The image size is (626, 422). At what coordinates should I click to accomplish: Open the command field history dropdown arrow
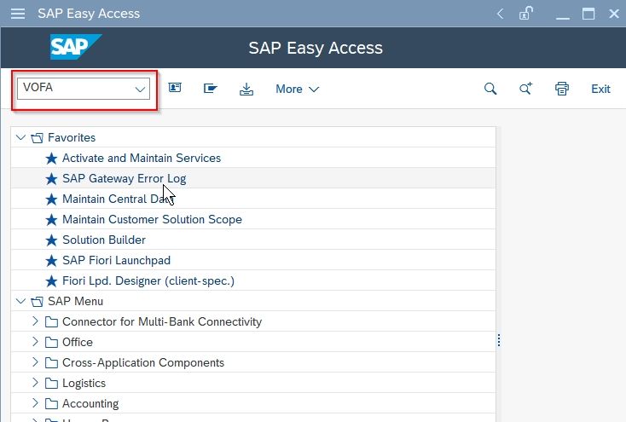[x=140, y=89]
